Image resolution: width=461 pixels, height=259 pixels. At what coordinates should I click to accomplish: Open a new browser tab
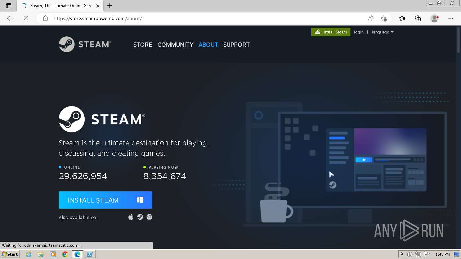110,6
